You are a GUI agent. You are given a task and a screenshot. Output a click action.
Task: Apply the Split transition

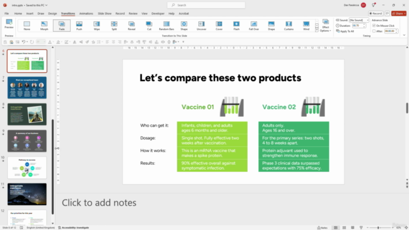point(114,26)
